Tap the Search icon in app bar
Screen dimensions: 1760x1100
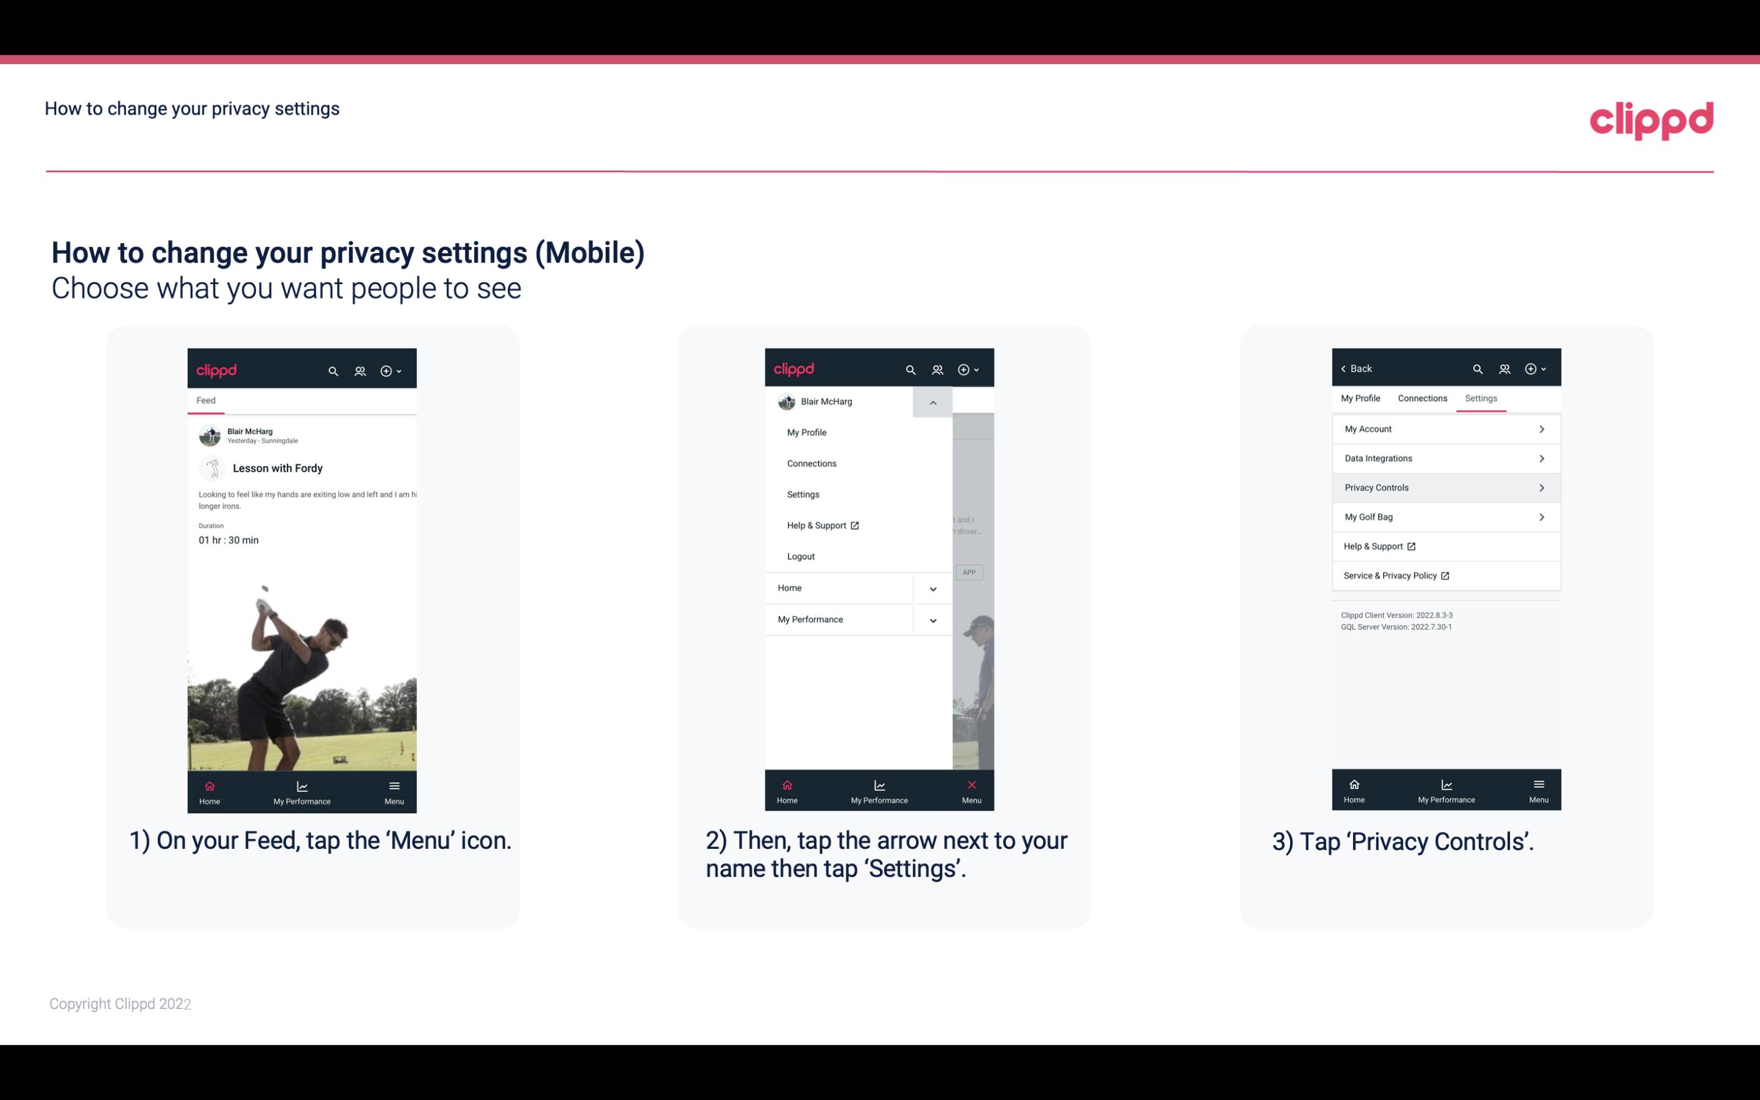click(x=332, y=369)
